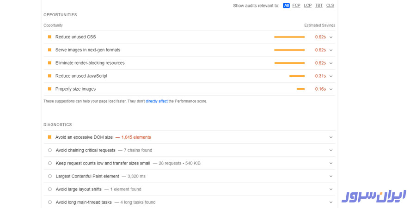Click the savings bar for Reduce unused JavaScript

click(297, 76)
